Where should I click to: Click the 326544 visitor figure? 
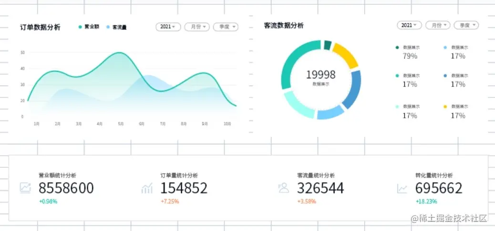[320, 188]
